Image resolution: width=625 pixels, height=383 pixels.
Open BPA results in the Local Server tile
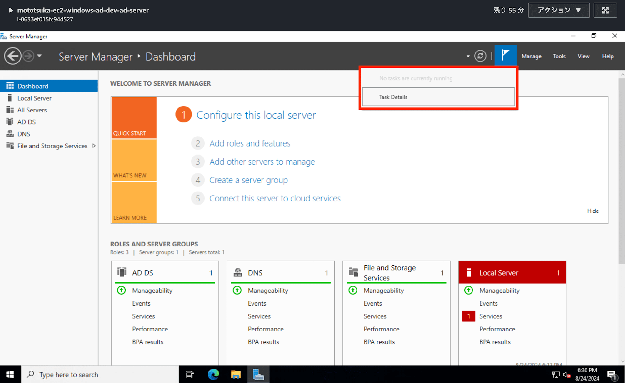pyautogui.click(x=495, y=342)
